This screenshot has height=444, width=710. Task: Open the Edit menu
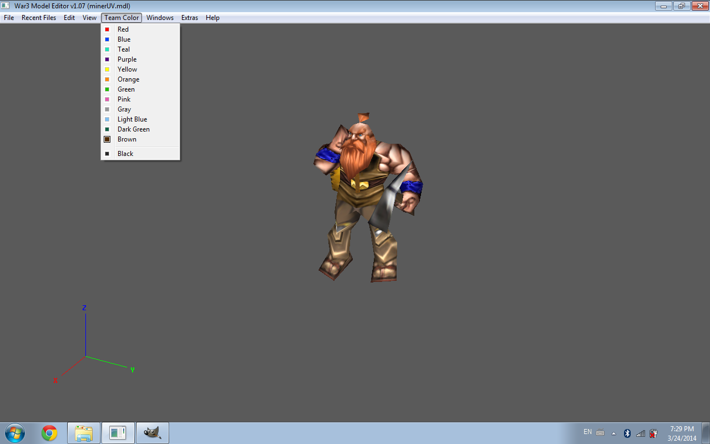69,18
